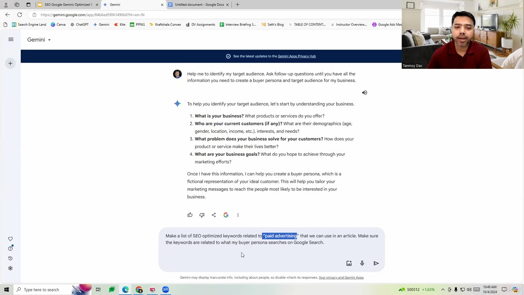Open Your privacy and Gemini Apps link
This screenshot has height=295, width=524.
click(341, 277)
